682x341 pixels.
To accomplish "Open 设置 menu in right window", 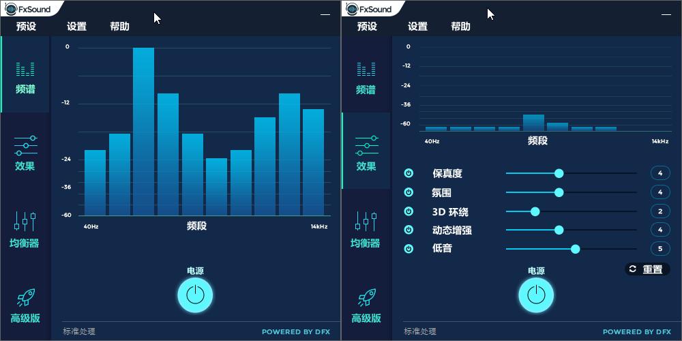I will (417, 27).
